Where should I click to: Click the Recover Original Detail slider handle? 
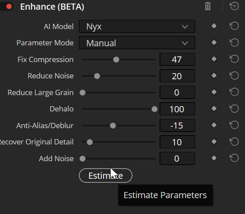tap(90, 142)
